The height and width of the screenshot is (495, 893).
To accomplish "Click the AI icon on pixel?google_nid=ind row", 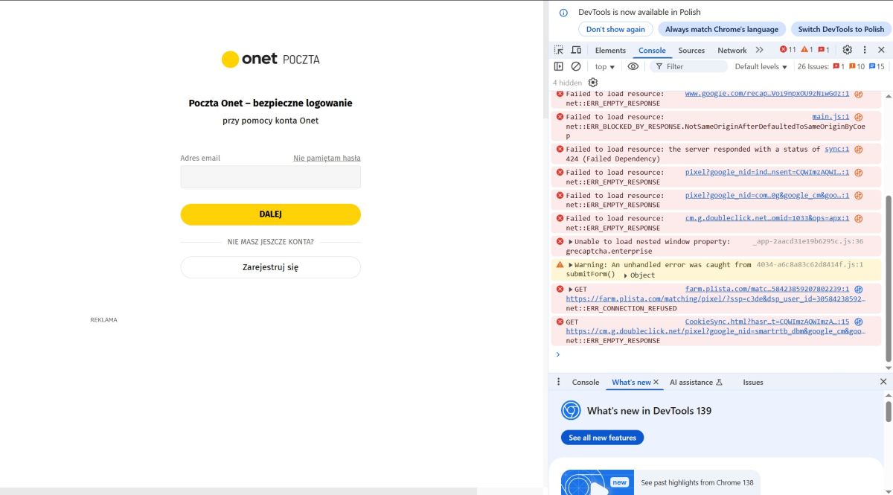I will click(x=858, y=173).
